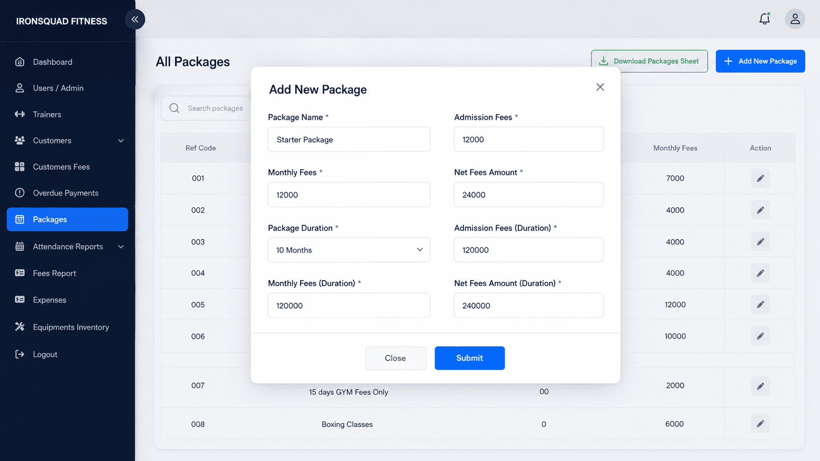This screenshot has width=820, height=461.
Task: Edit package 001 with pencil icon
Action: [760, 178]
